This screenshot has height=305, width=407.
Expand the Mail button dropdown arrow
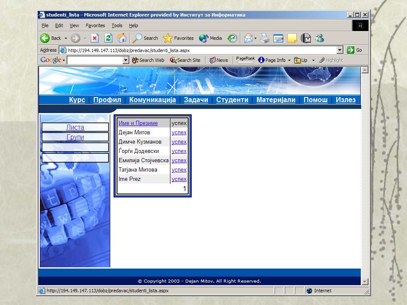tap(255, 39)
